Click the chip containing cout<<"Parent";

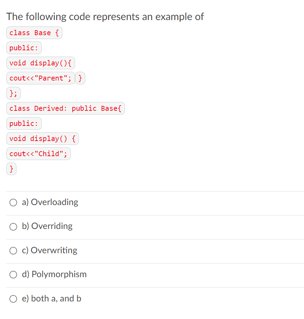pyautogui.click(x=40, y=78)
